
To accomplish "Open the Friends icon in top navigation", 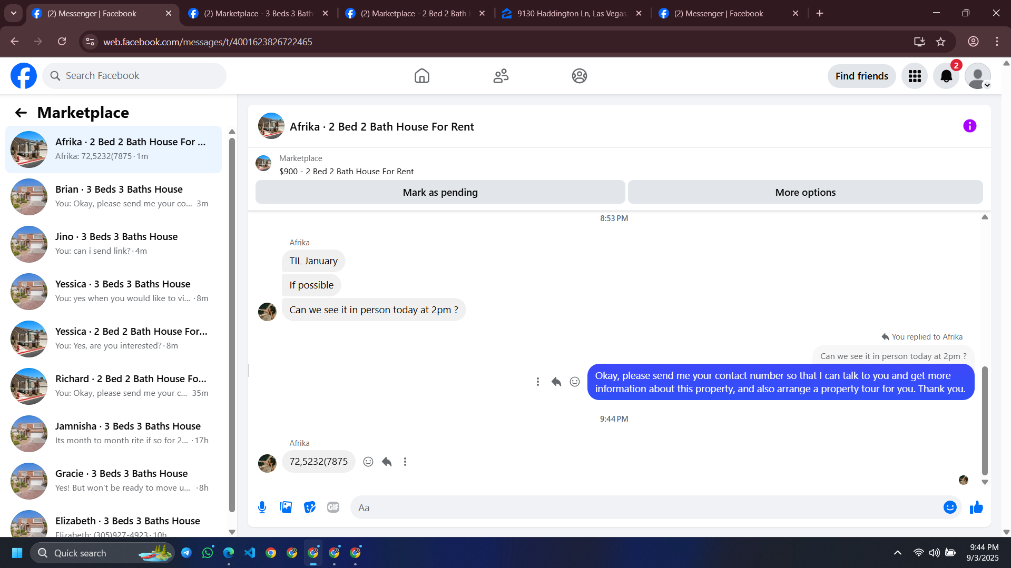I will [500, 76].
